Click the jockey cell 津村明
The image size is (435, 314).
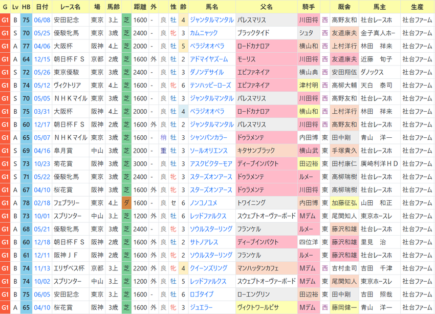click(x=309, y=85)
